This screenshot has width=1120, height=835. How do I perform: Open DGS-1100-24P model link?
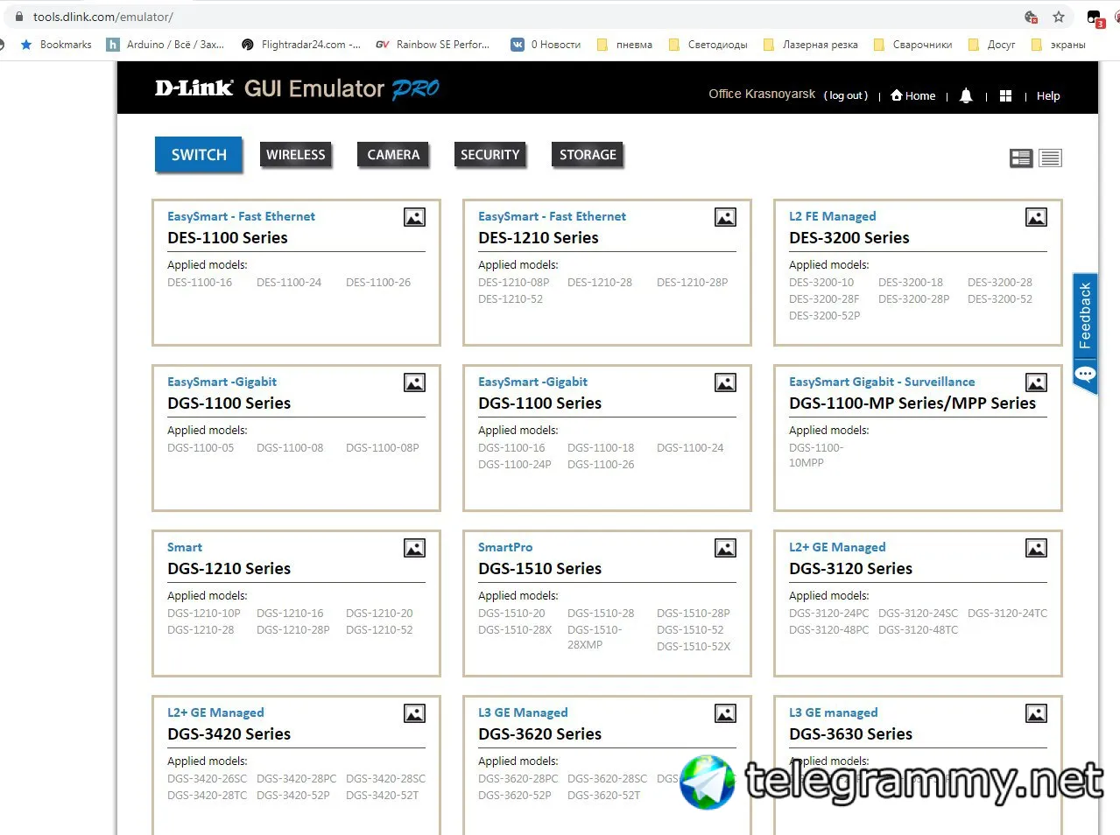tap(515, 465)
